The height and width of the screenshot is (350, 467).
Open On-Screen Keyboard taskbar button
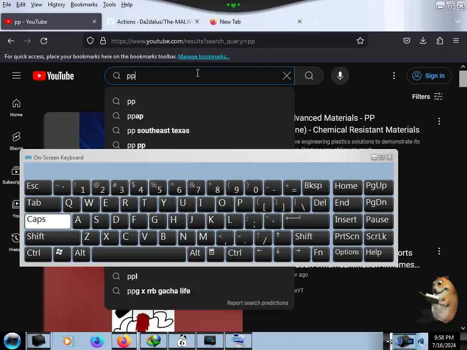[238, 341]
